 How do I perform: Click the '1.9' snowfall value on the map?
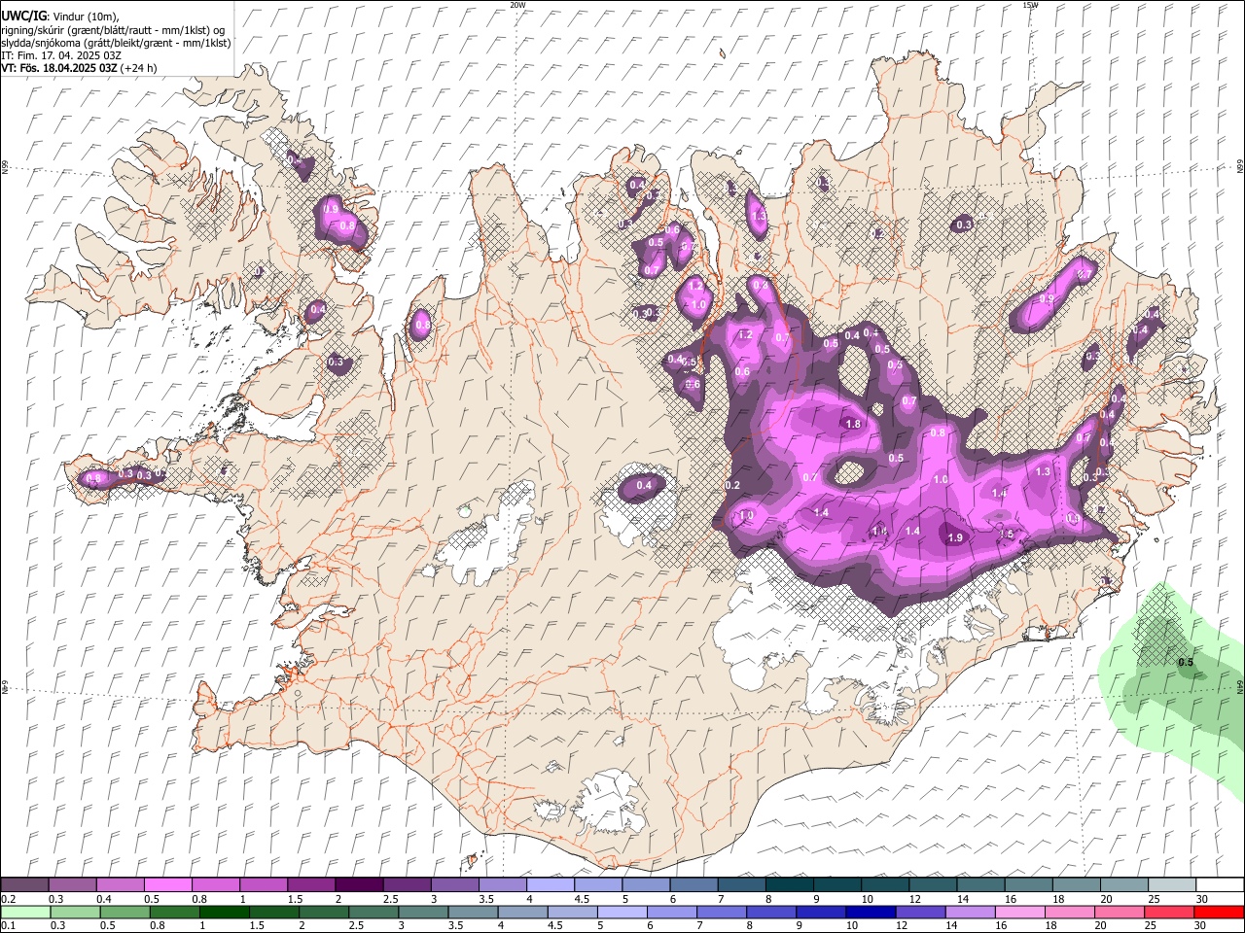(955, 537)
